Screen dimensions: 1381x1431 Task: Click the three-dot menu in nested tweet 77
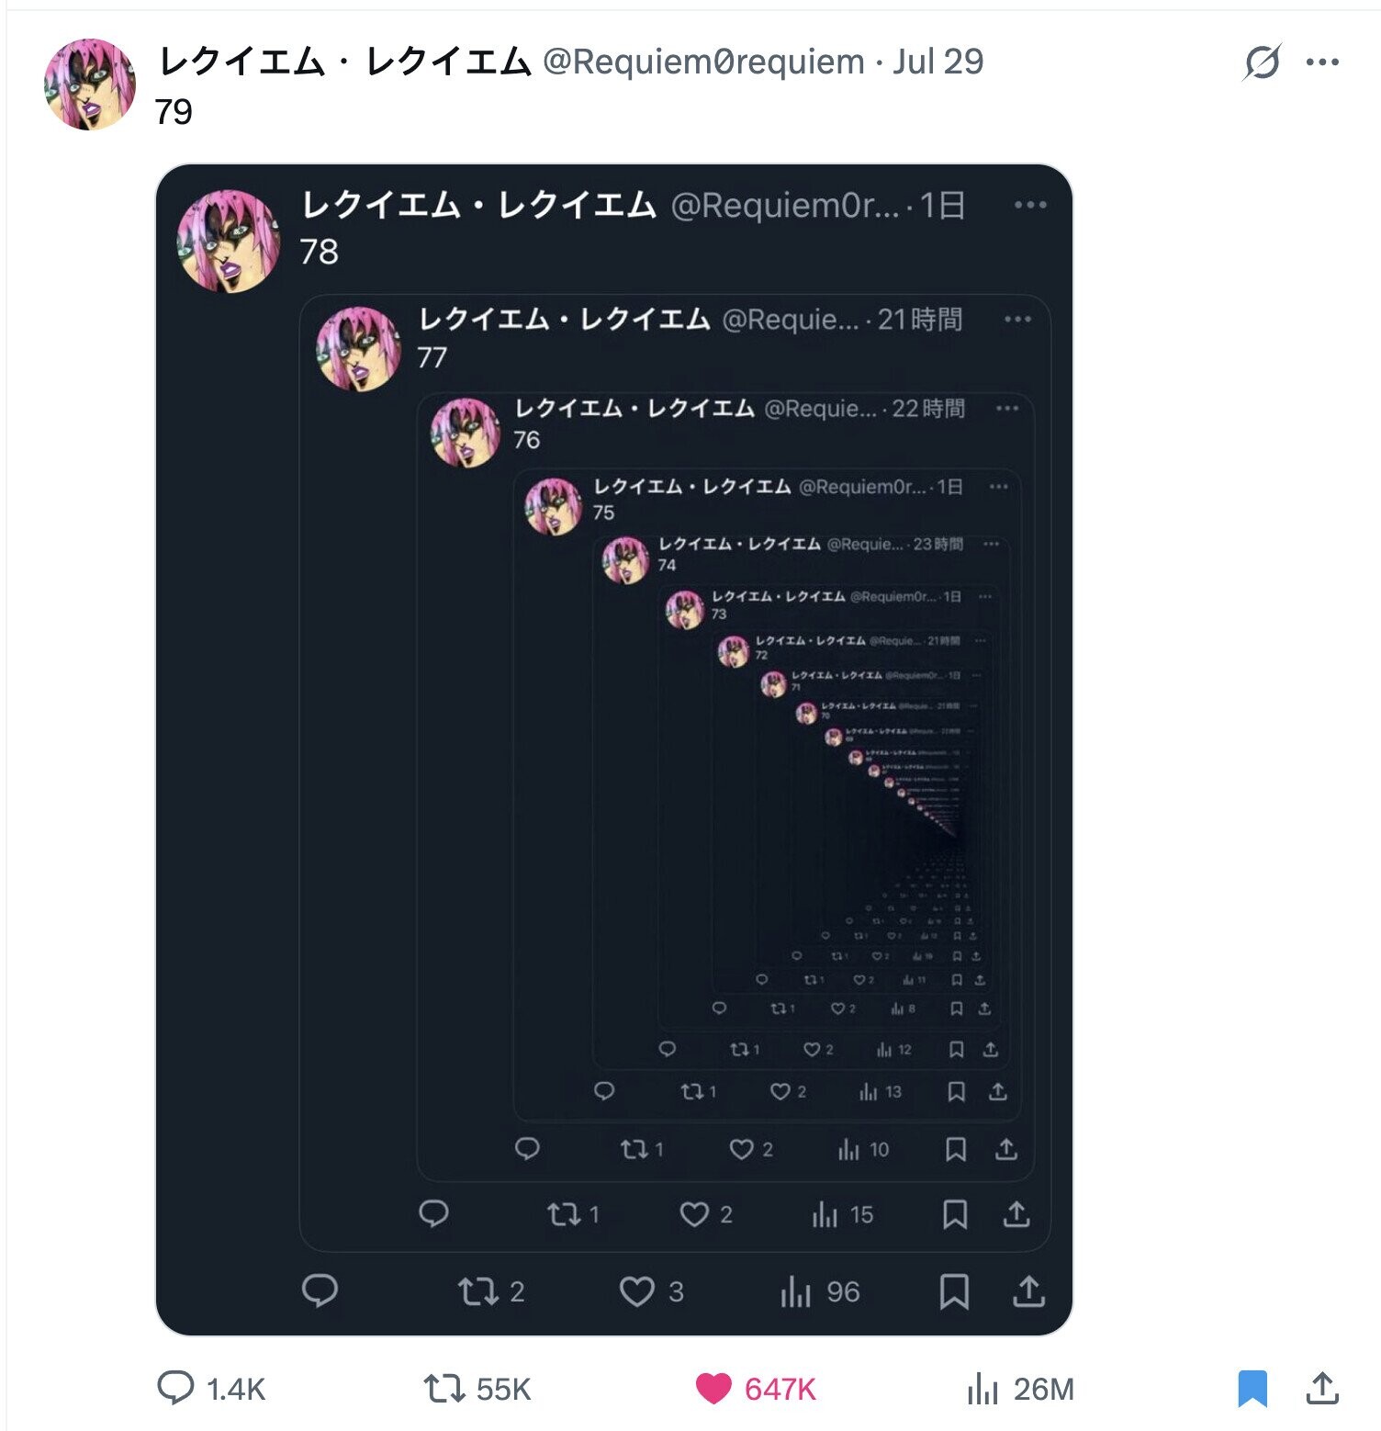click(1017, 320)
